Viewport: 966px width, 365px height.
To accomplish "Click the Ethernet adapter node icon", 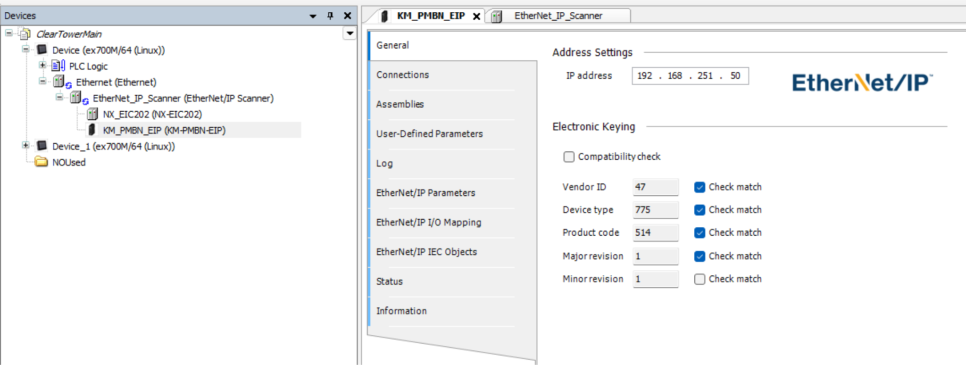I will click(59, 82).
